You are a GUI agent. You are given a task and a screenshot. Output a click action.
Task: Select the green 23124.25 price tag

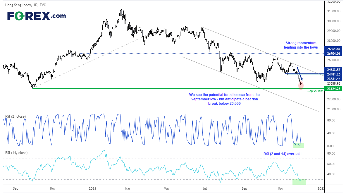click(x=334, y=88)
